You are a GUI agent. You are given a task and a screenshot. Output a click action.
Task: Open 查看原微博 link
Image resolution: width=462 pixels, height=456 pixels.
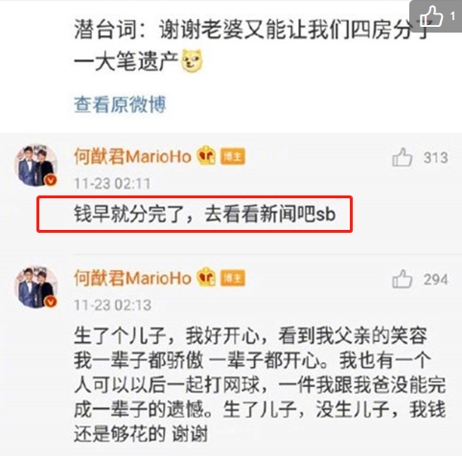[x=120, y=104]
